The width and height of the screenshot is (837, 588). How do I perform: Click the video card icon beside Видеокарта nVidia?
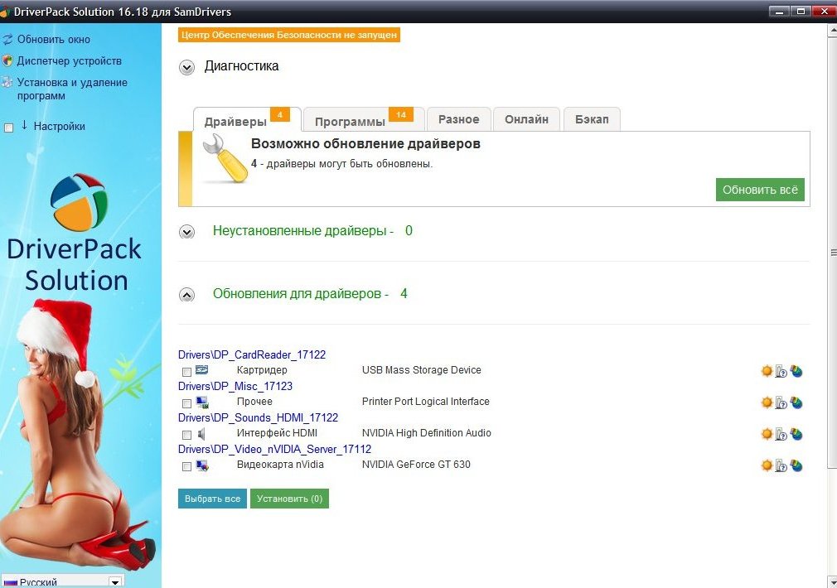[201, 465]
